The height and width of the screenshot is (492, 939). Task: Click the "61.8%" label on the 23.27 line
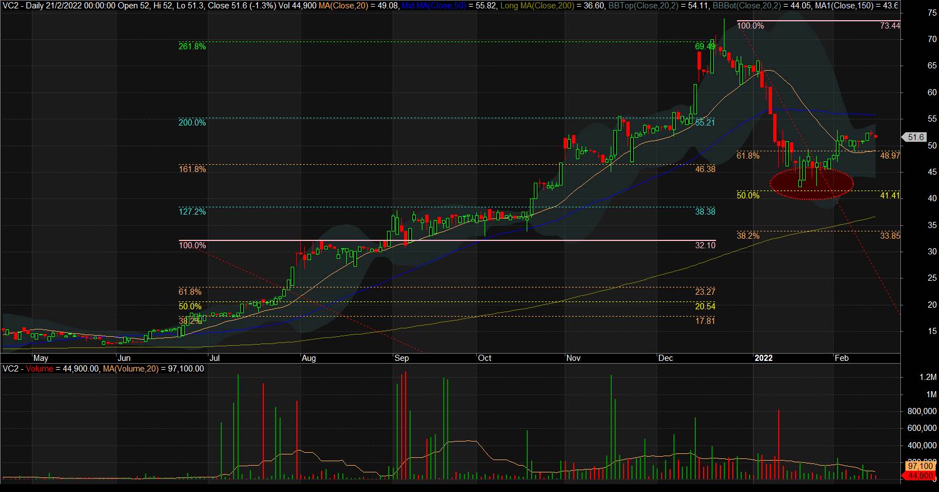point(190,292)
